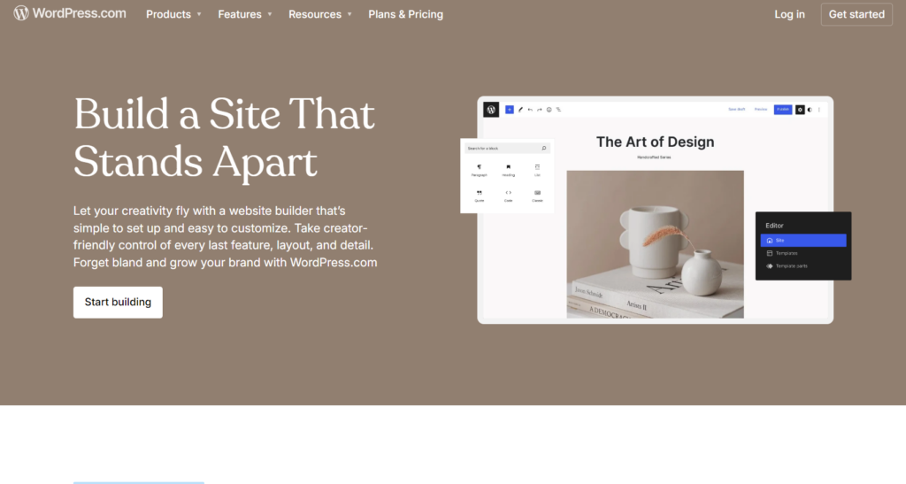The width and height of the screenshot is (906, 484).
Task: Expand the Resources dropdown menu
Action: [320, 14]
